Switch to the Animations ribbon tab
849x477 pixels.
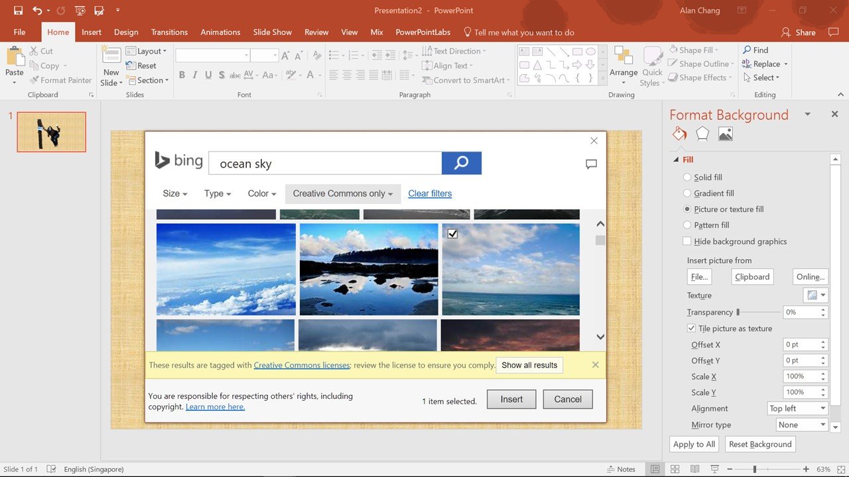coord(220,32)
